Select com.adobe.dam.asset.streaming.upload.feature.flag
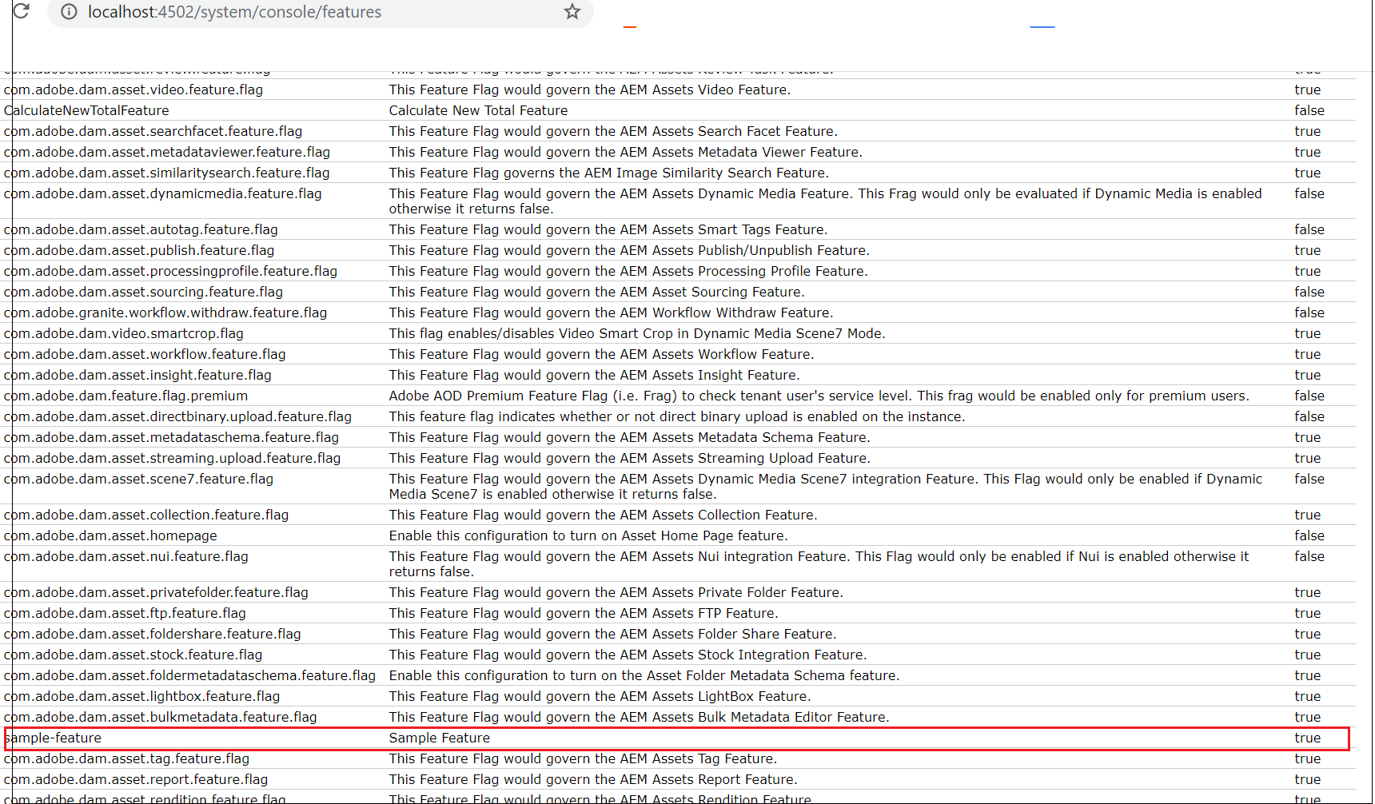 [172, 458]
